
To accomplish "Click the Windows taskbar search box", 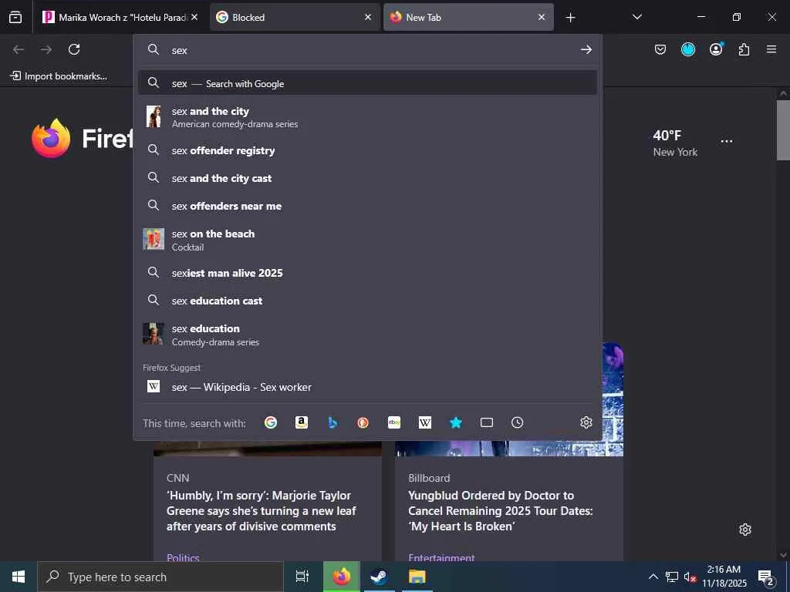I will pyautogui.click(x=160, y=577).
